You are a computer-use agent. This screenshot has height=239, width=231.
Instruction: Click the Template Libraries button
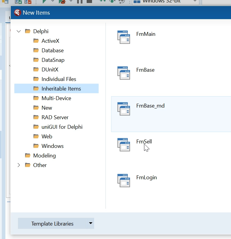tap(53, 223)
